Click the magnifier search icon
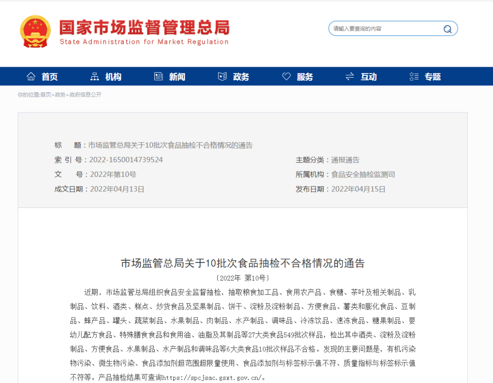Screen dimensions: 493x383 [x=447, y=29]
